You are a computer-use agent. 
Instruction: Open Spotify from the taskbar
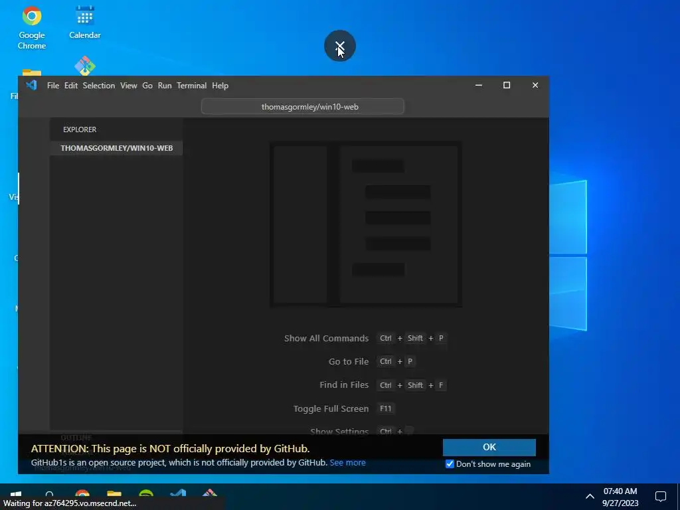pos(146,493)
